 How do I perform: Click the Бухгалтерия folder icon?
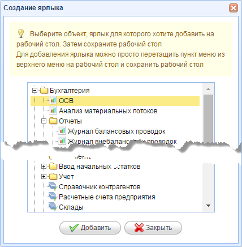click(x=44, y=91)
